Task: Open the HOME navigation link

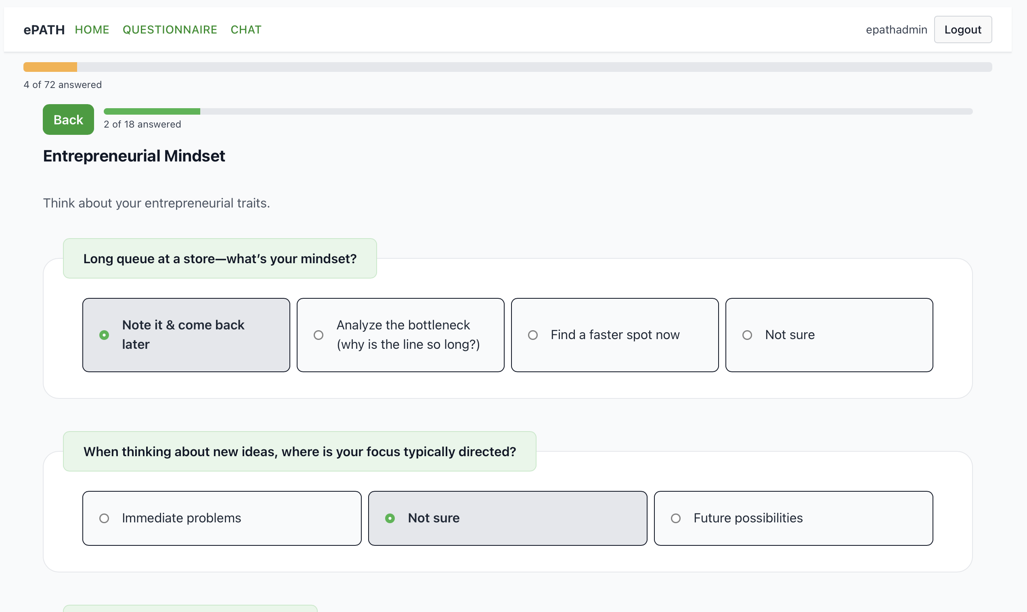Action: tap(92, 30)
